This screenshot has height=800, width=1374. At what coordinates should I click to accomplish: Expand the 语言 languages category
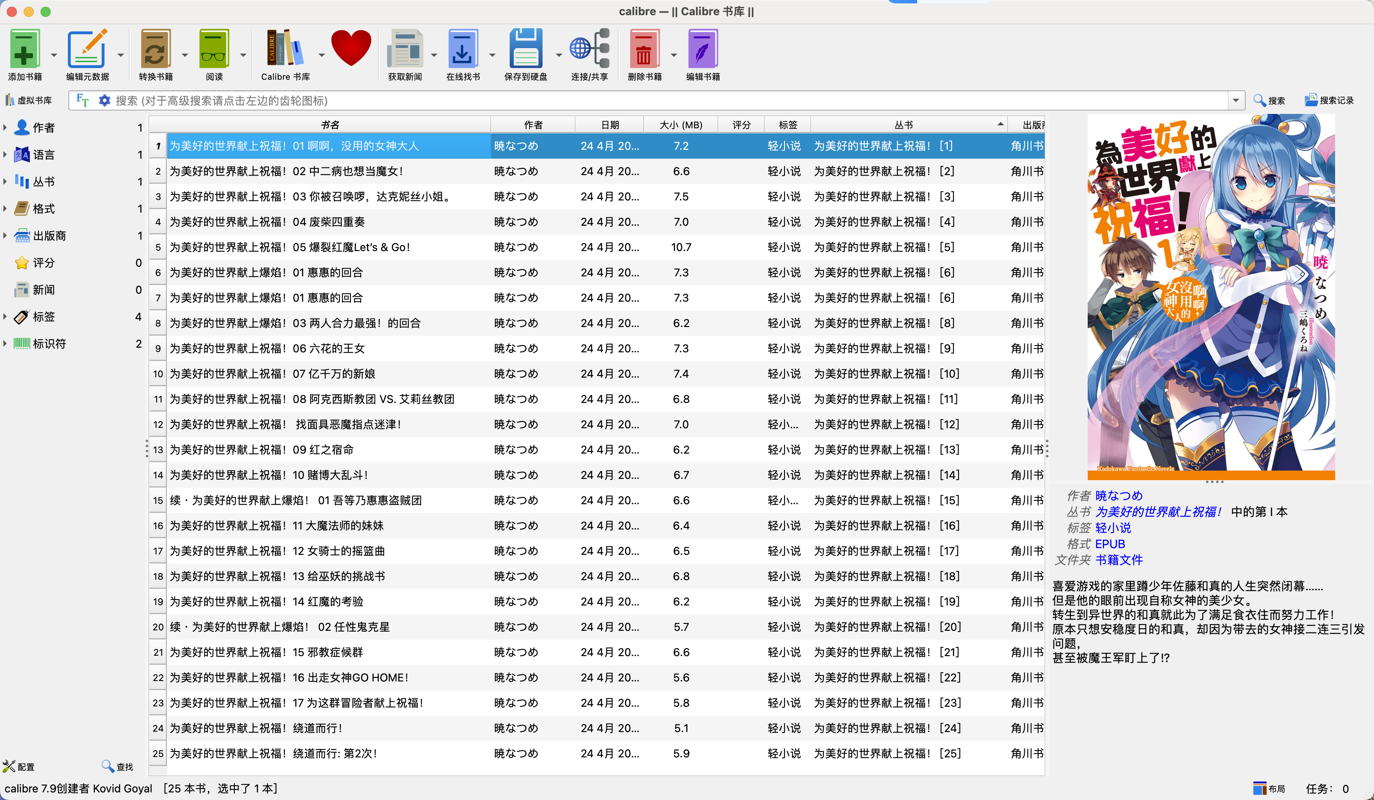click(x=5, y=155)
